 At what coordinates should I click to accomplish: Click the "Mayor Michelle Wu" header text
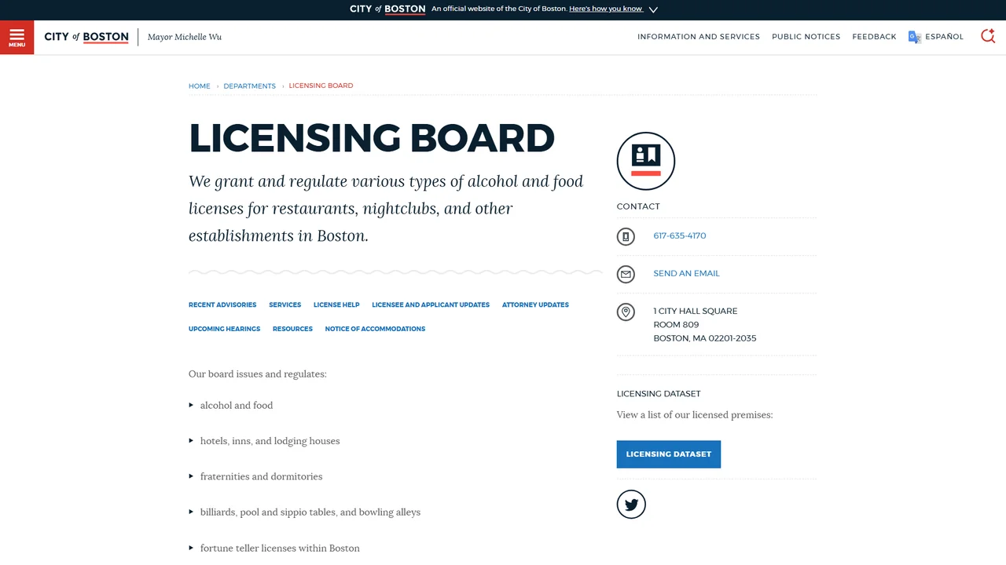click(x=185, y=37)
